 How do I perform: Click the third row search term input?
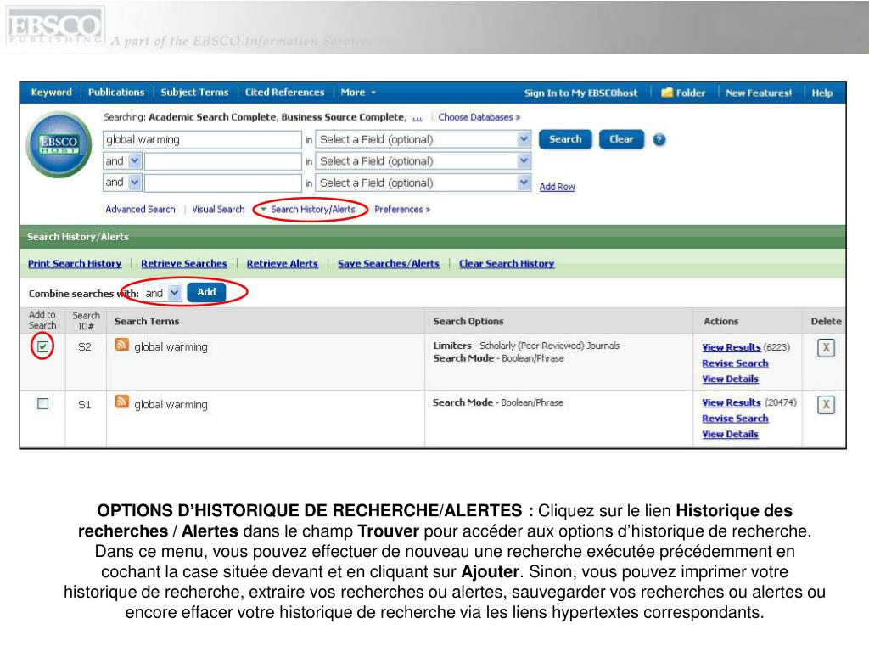(223, 183)
